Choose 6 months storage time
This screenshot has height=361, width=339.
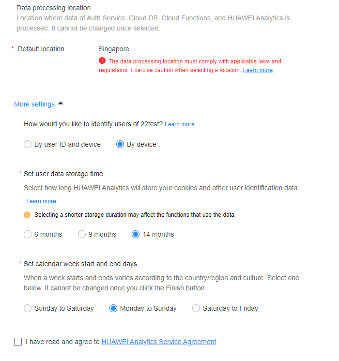point(28,234)
